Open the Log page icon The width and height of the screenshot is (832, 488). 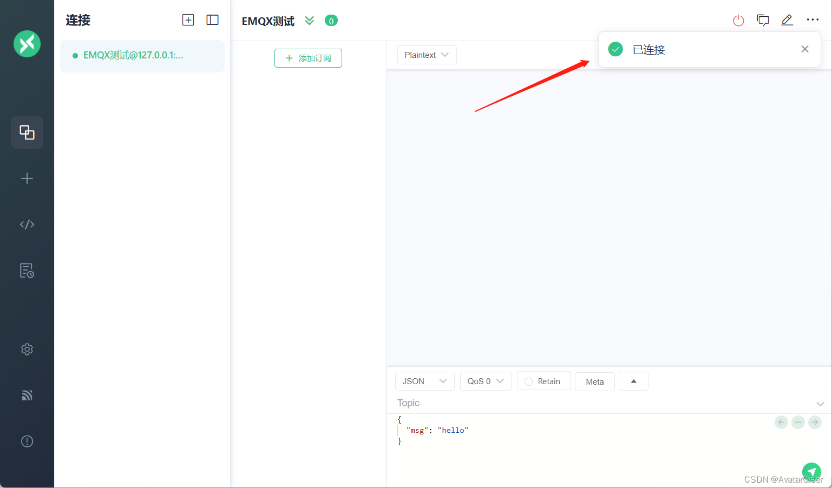(27, 271)
